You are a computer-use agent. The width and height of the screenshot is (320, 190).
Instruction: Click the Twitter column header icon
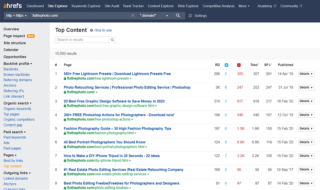226,65
